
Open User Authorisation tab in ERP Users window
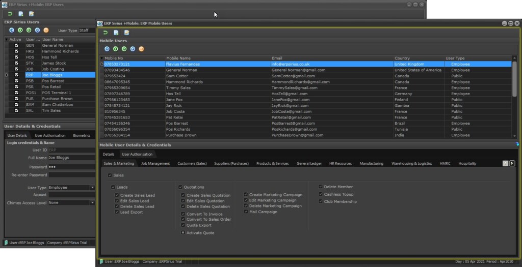50,135
